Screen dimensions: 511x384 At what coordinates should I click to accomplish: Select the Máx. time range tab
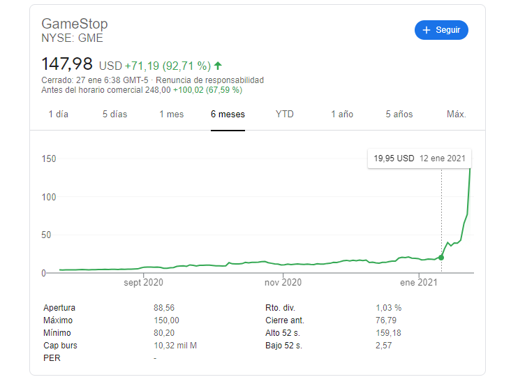(x=456, y=115)
